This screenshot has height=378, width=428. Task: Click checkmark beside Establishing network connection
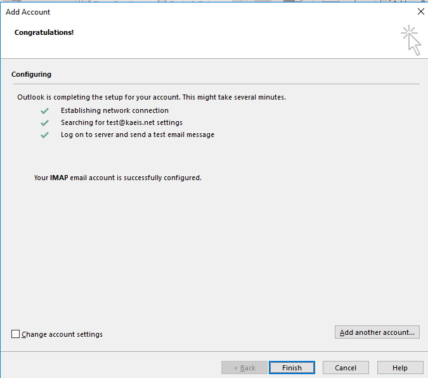(x=44, y=110)
